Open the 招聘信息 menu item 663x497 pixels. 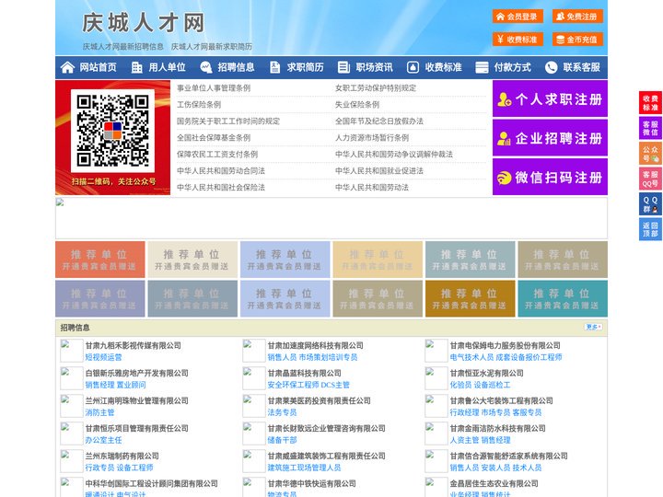(236, 67)
